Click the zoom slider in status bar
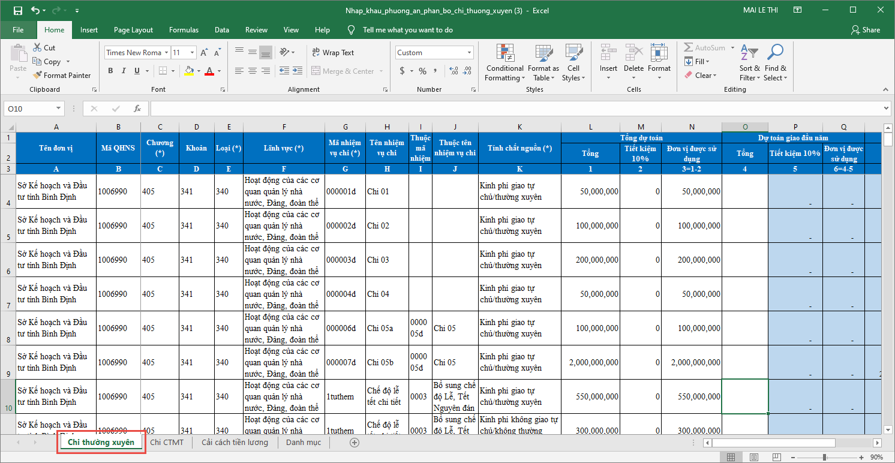 tap(825, 457)
